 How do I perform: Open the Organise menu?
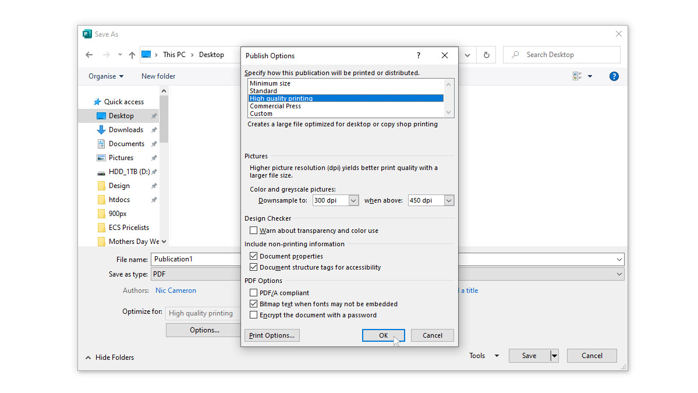105,76
